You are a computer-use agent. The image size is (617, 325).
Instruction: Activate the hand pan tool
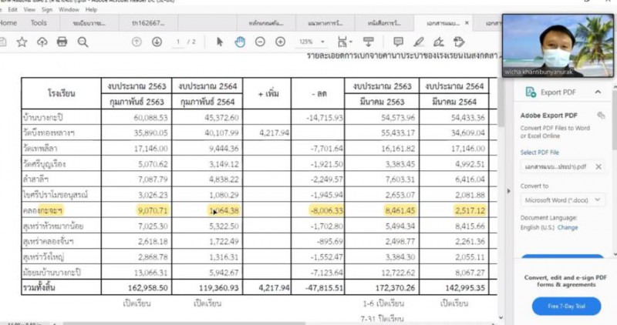click(x=240, y=42)
